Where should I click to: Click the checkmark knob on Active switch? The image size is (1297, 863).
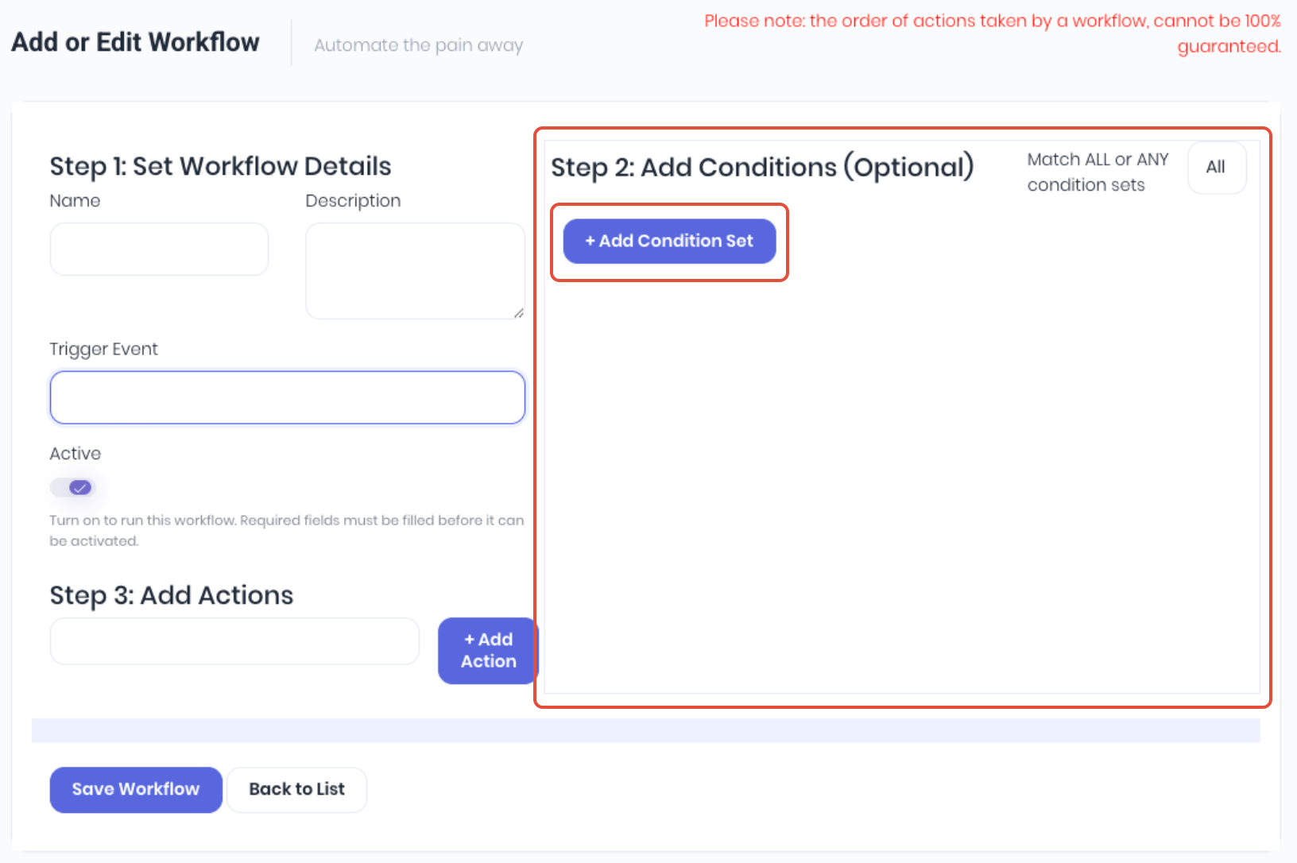80,487
